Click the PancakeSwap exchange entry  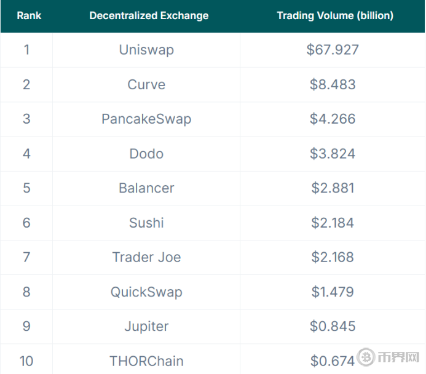(146, 119)
